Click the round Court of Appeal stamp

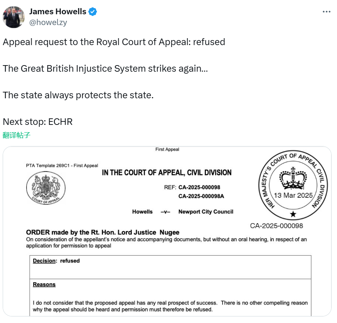click(x=293, y=185)
